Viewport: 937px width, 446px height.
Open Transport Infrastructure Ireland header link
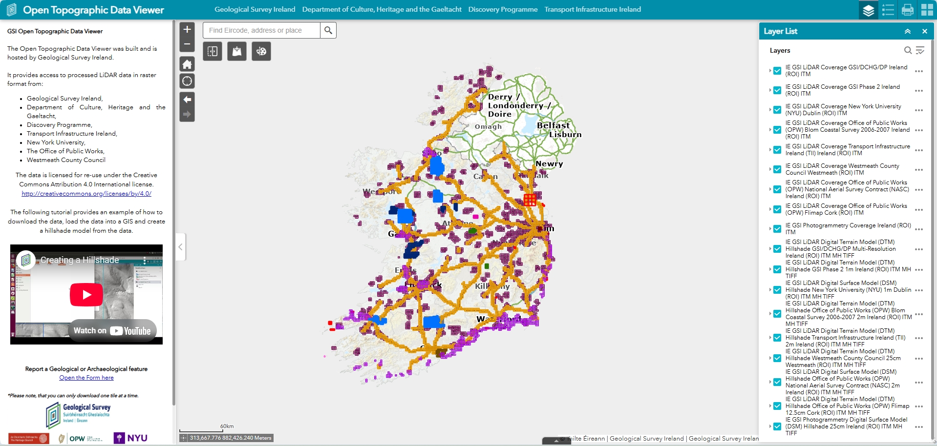coord(593,9)
